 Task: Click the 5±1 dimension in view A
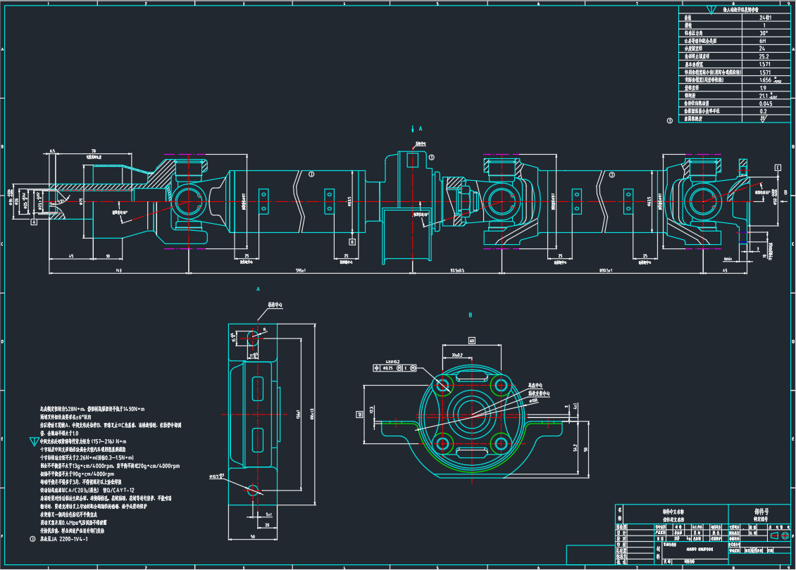[x=269, y=514]
